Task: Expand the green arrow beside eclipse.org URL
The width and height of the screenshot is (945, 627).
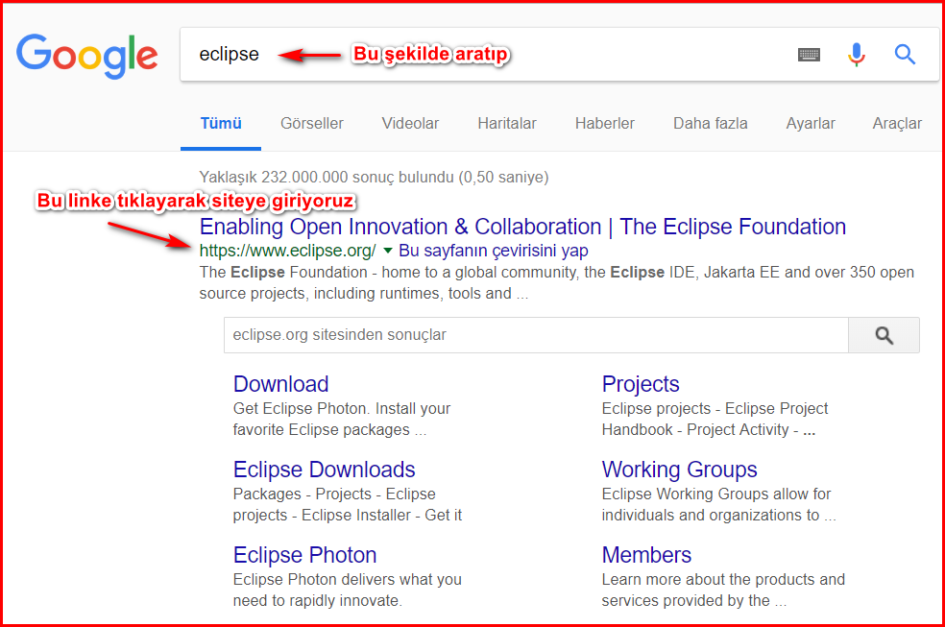Action: (388, 251)
